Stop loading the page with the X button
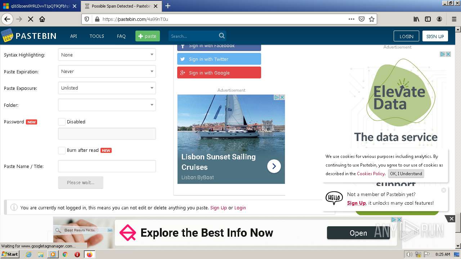Viewport: 461px width, 259px height. click(x=31, y=19)
